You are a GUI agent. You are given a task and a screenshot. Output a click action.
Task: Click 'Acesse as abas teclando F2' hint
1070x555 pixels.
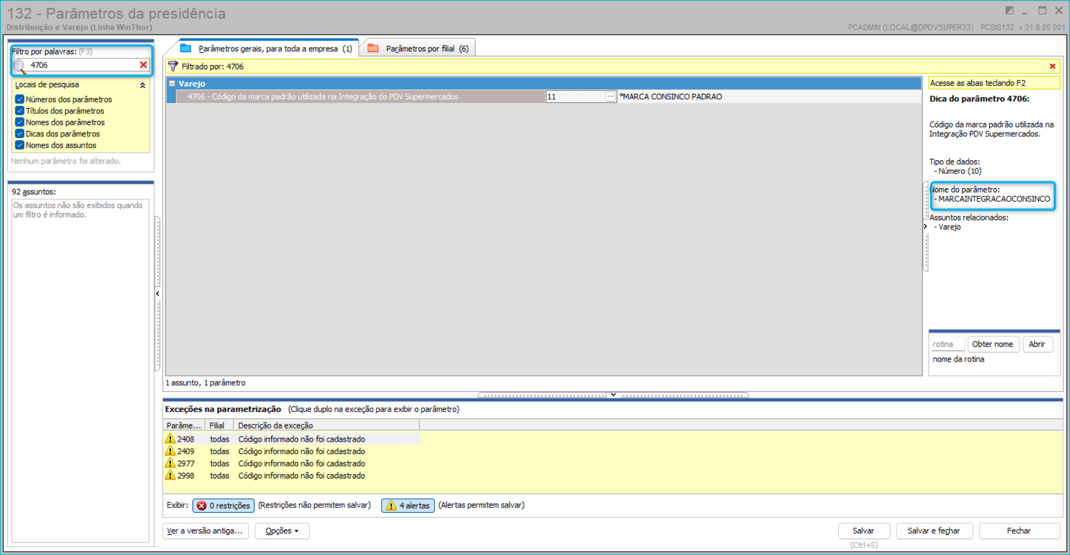978,83
